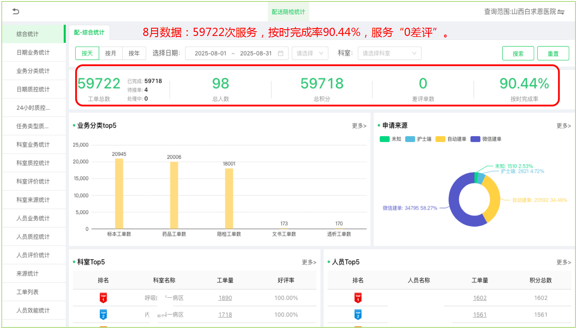Select the 按天 view option

(x=87, y=53)
